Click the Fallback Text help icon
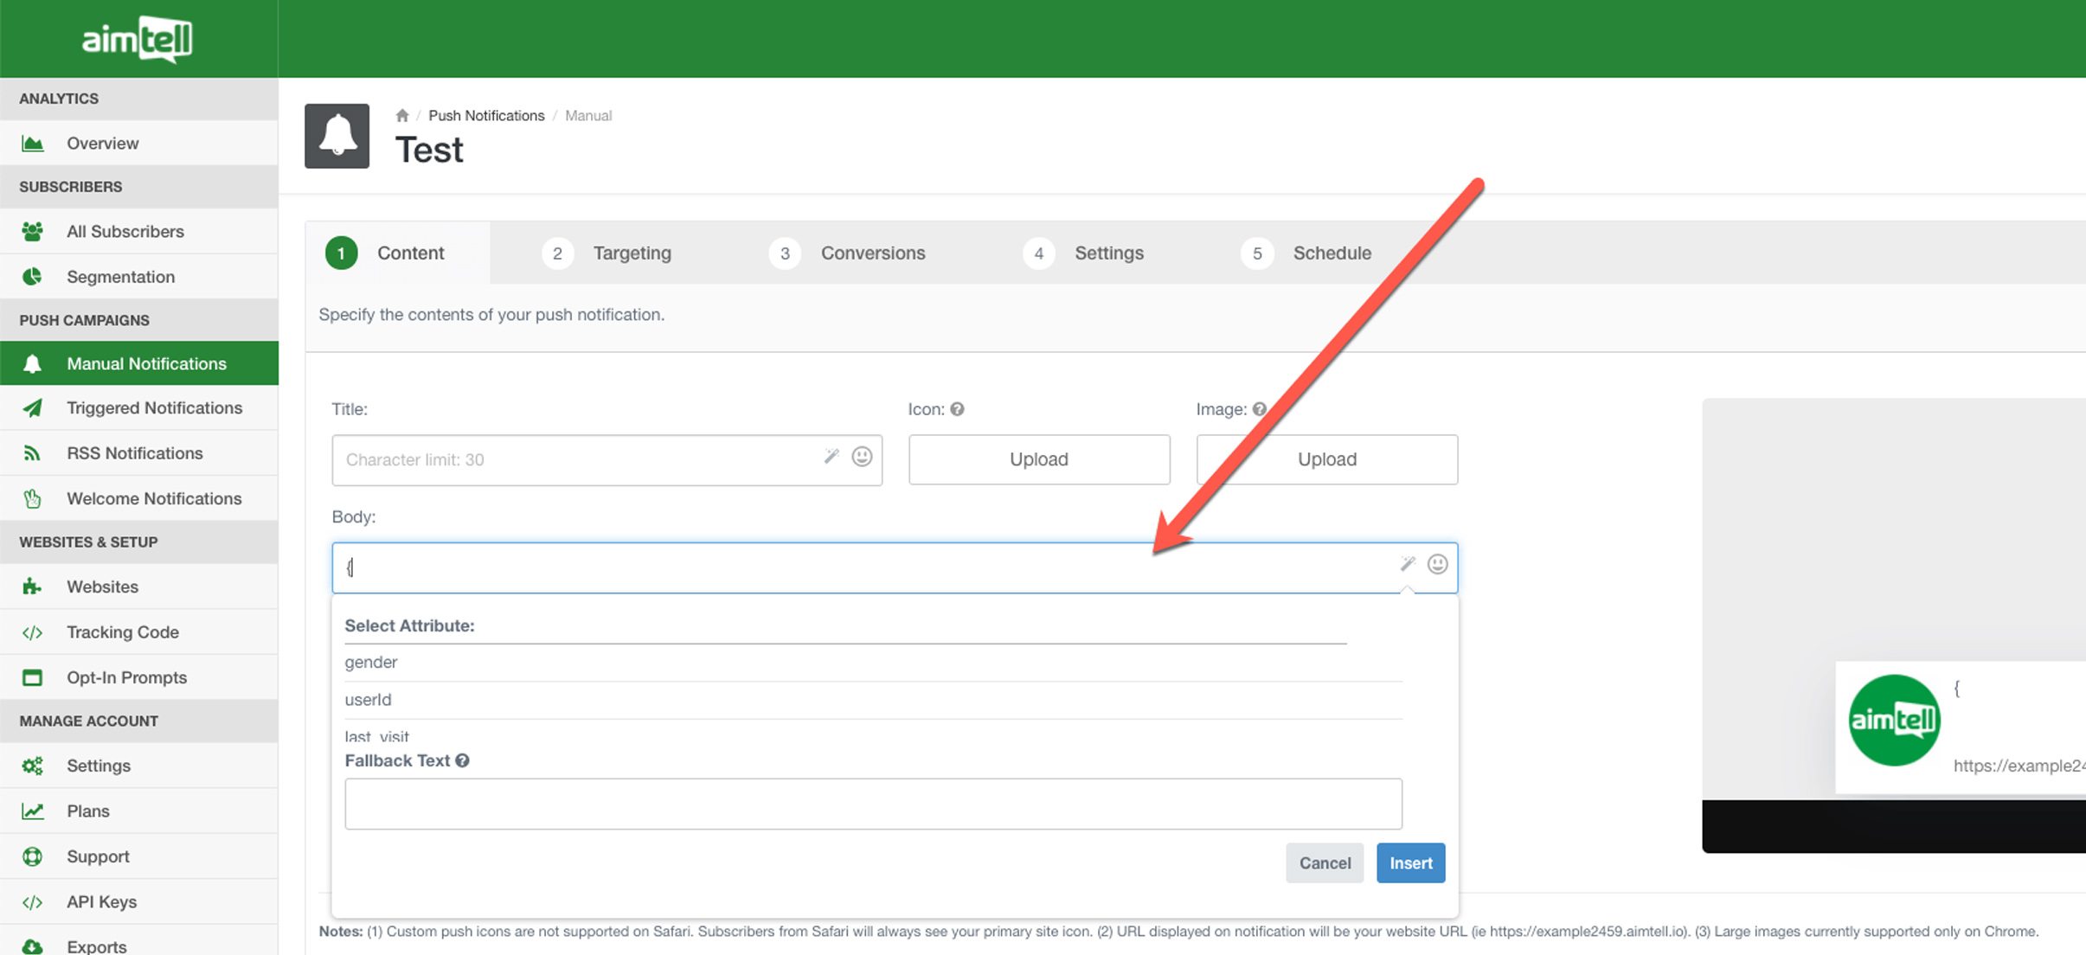Viewport: 2086px width, 955px height. coord(463,760)
